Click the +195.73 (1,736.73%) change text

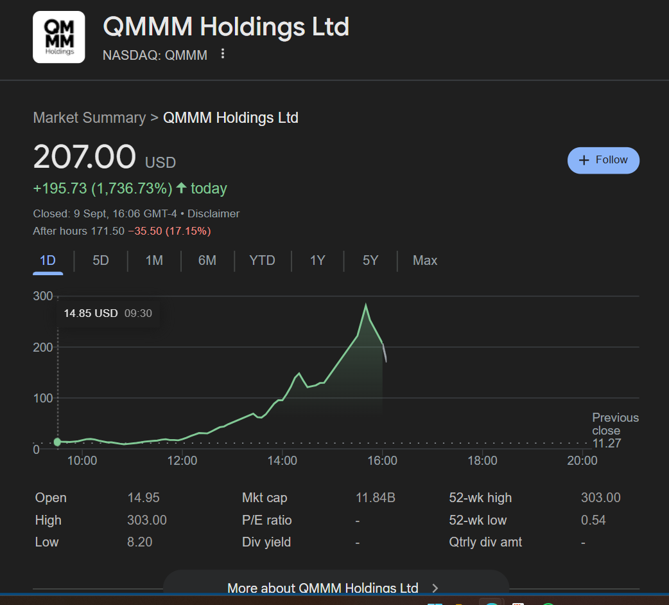click(103, 188)
